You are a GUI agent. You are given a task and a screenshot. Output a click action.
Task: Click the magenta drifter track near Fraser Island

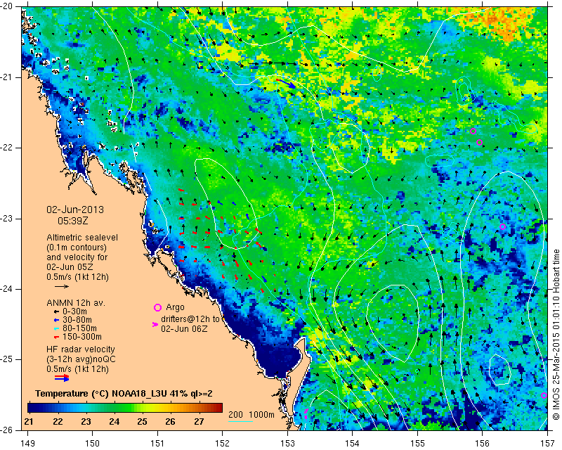coord(306,413)
